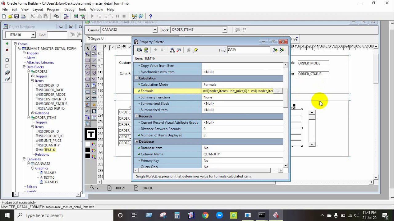Open the Tools menu
394x221 pixels.
82,10
